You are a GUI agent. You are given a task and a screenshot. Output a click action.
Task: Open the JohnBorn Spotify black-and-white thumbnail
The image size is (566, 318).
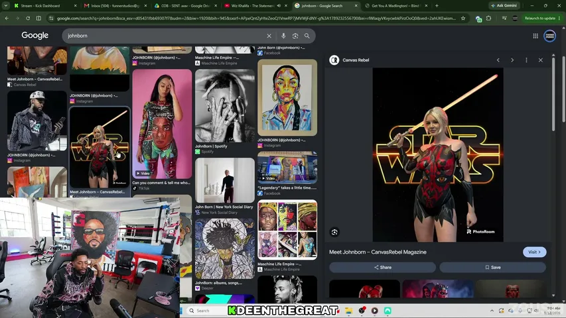225,105
